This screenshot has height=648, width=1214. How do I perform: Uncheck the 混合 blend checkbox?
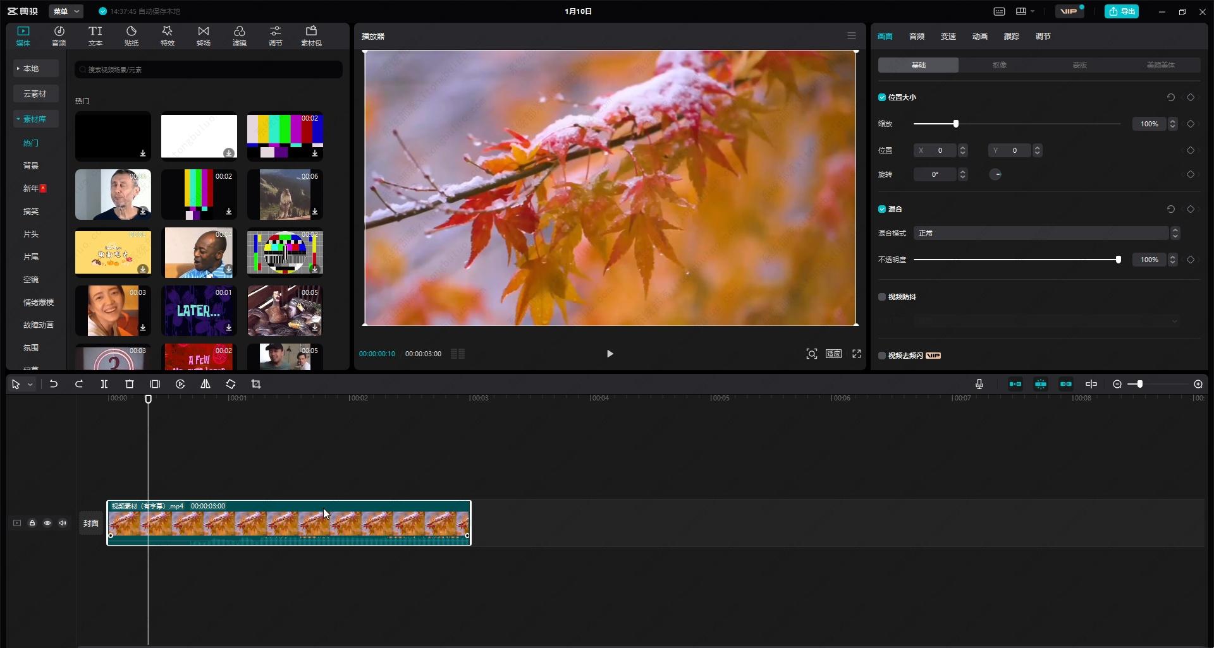pyautogui.click(x=882, y=209)
